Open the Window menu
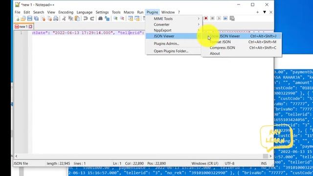Screen dimensions: 313x176 click(x=168, y=12)
